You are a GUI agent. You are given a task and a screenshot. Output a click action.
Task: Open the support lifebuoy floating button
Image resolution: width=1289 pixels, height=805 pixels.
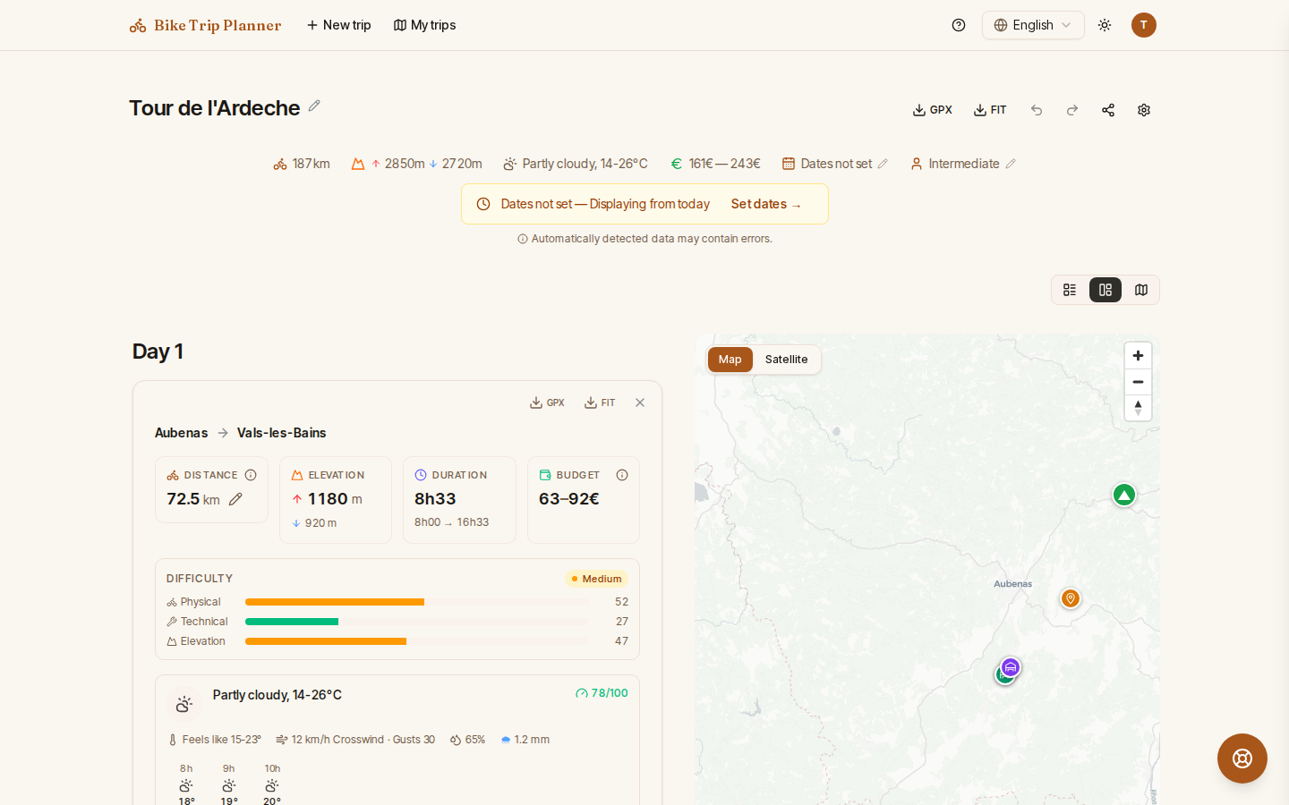tap(1242, 758)
